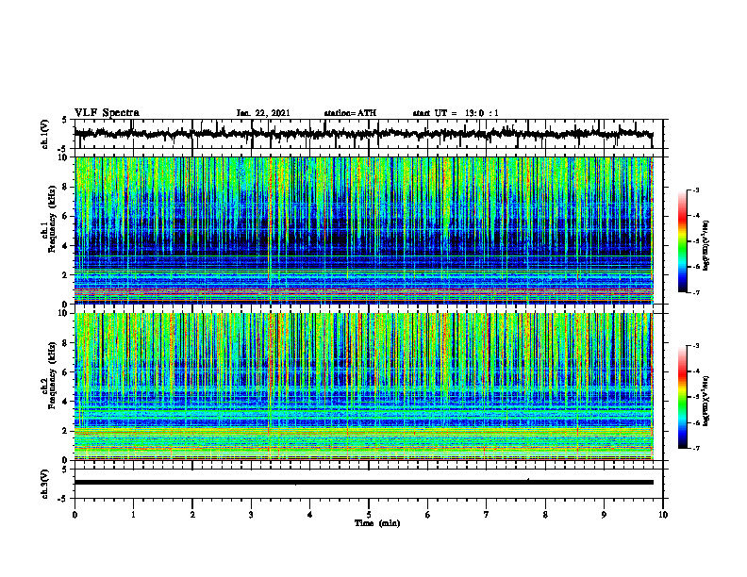Click the time axis tick label '10'

tap(663, 515)
